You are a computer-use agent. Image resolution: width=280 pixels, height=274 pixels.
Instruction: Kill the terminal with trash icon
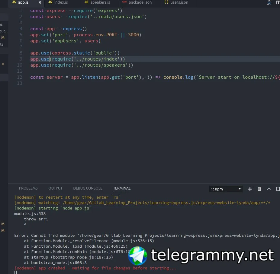[259, 189]
